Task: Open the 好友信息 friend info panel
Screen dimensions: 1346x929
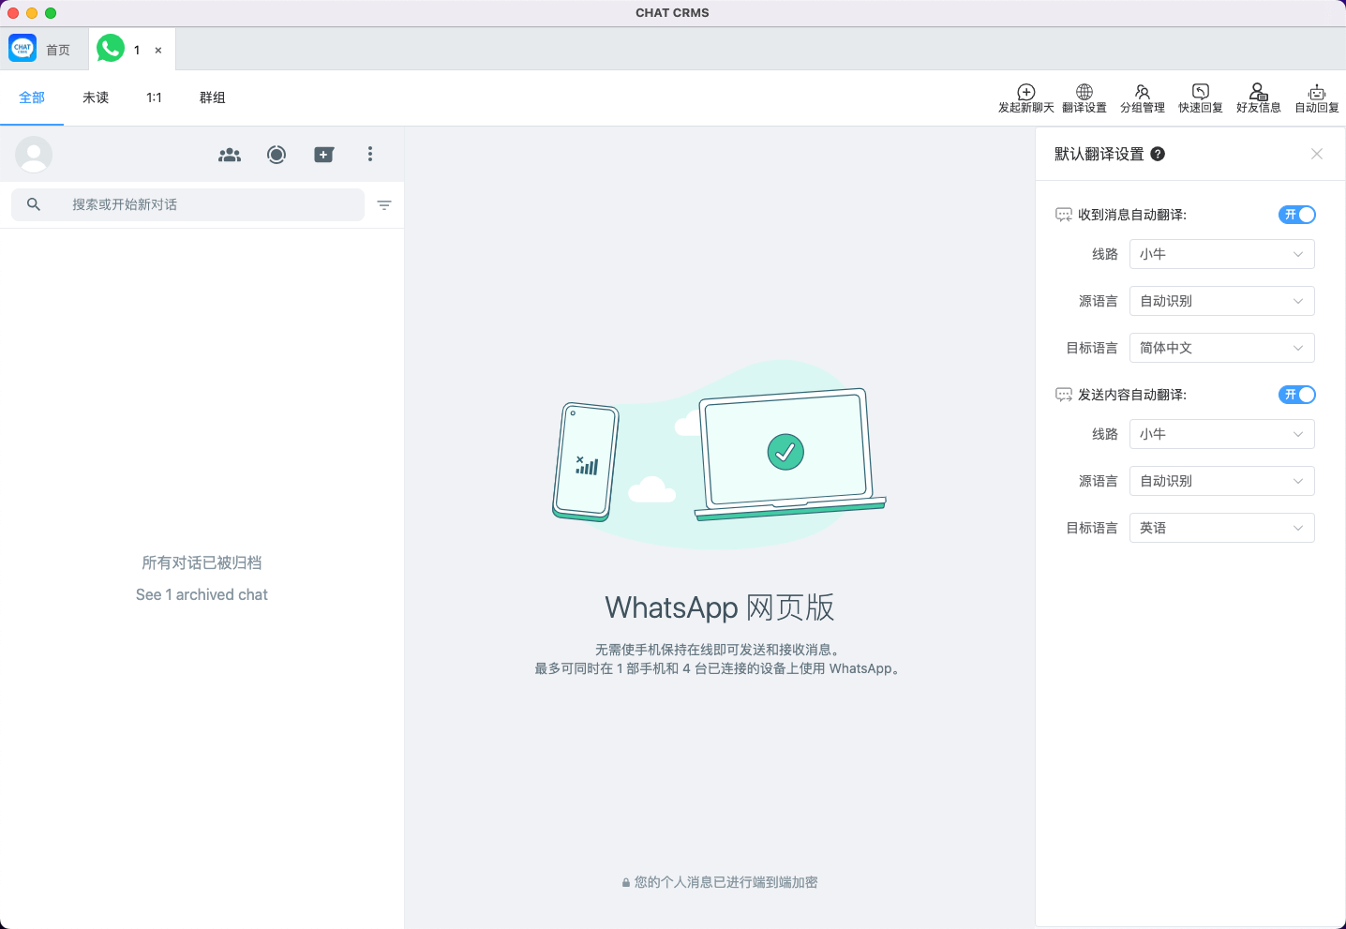Action: click(x=1258, y=97)
